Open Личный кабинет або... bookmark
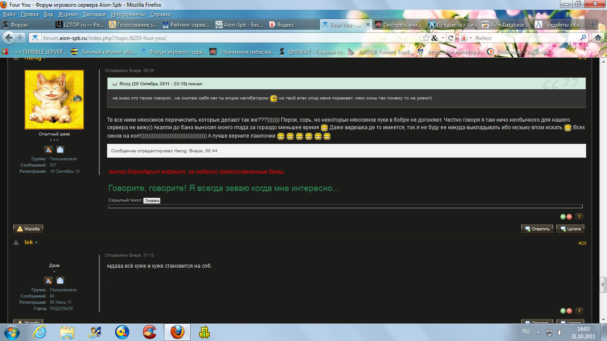 (104, 52)
